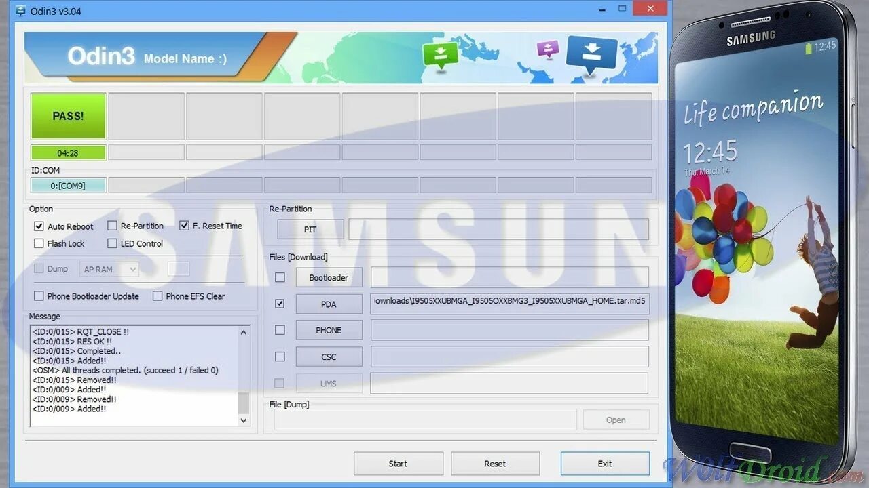Viewport: 869px width, 488px height.
Task: Click the Odin3 app icon in title bar
Action: pos(20,11)
